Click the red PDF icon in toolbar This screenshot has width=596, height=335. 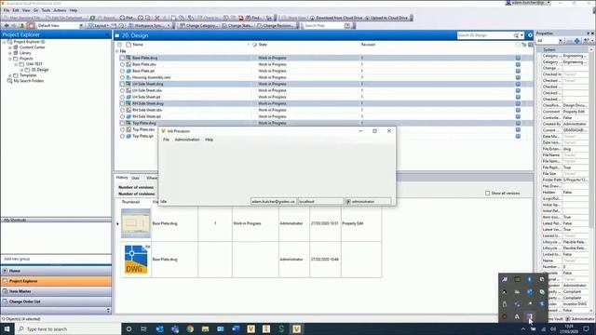241,18
